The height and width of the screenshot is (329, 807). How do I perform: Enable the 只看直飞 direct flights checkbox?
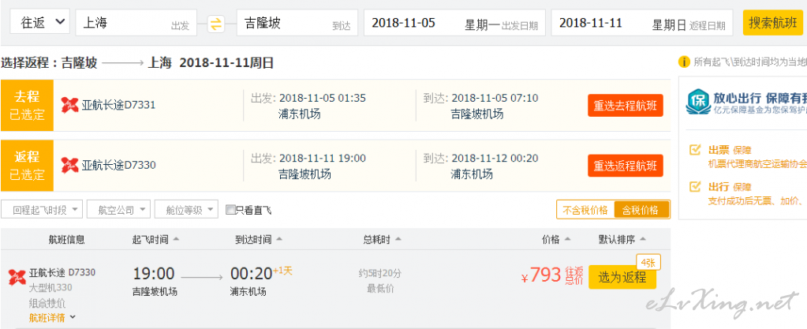pyautogui.click(x=230, y=210)
